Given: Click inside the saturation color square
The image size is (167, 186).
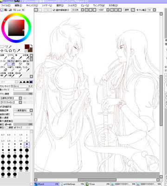Looking at the screenshot, I should 16,27.
